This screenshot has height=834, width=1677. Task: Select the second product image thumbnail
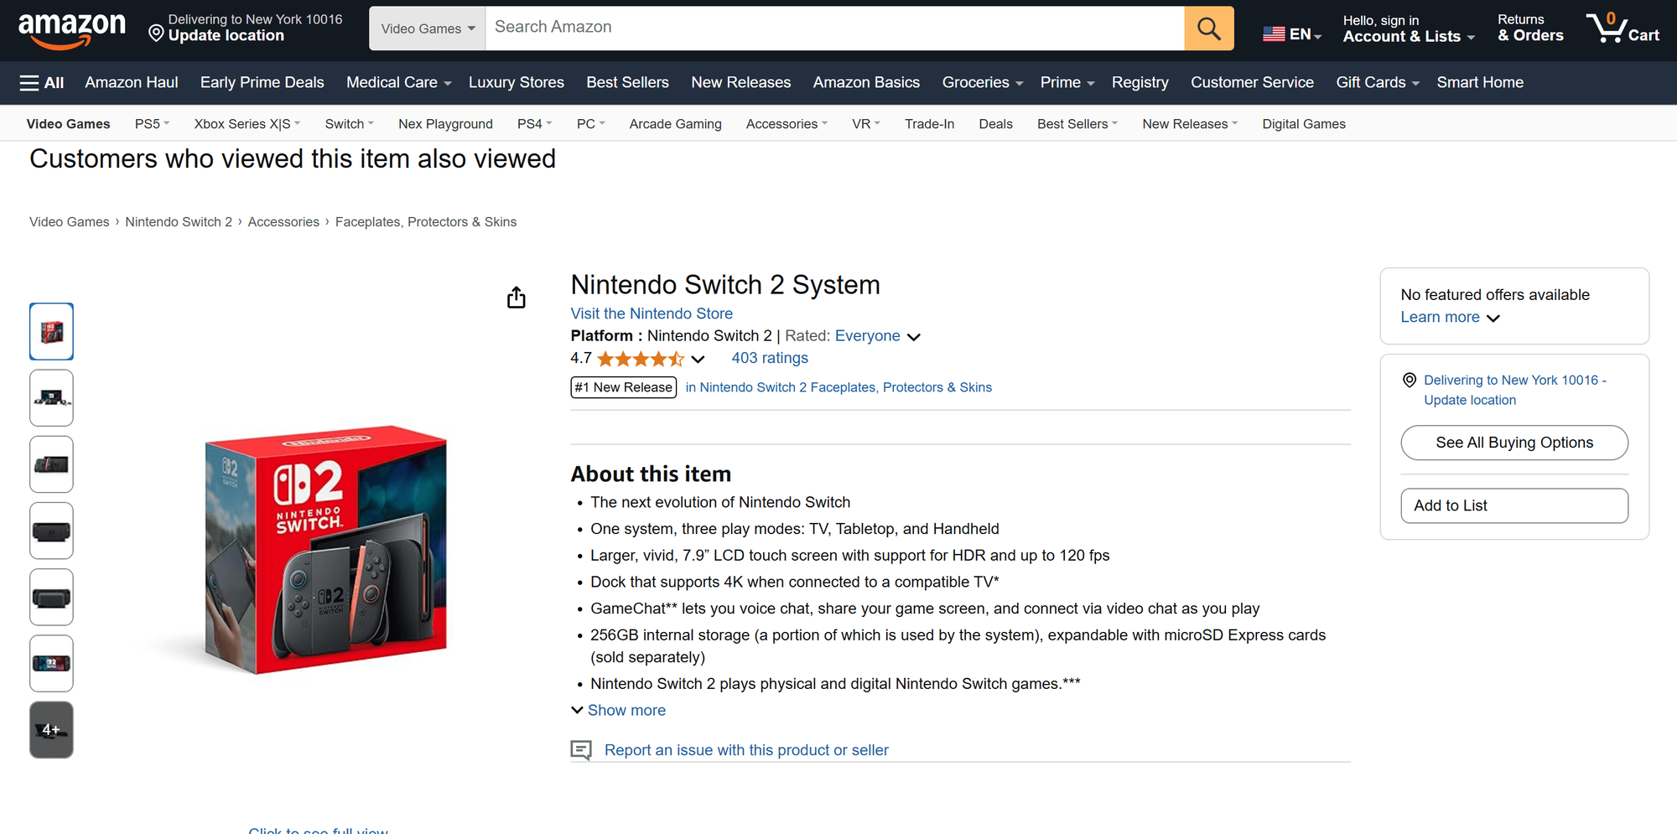click(51, 397)
